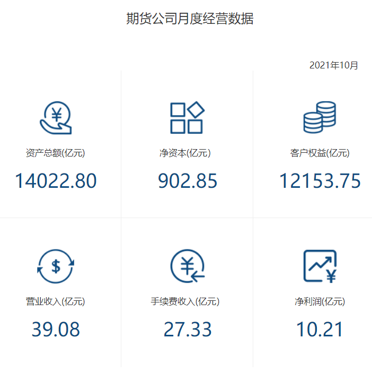Click the yen with arrow fee icon

(188, 266)
